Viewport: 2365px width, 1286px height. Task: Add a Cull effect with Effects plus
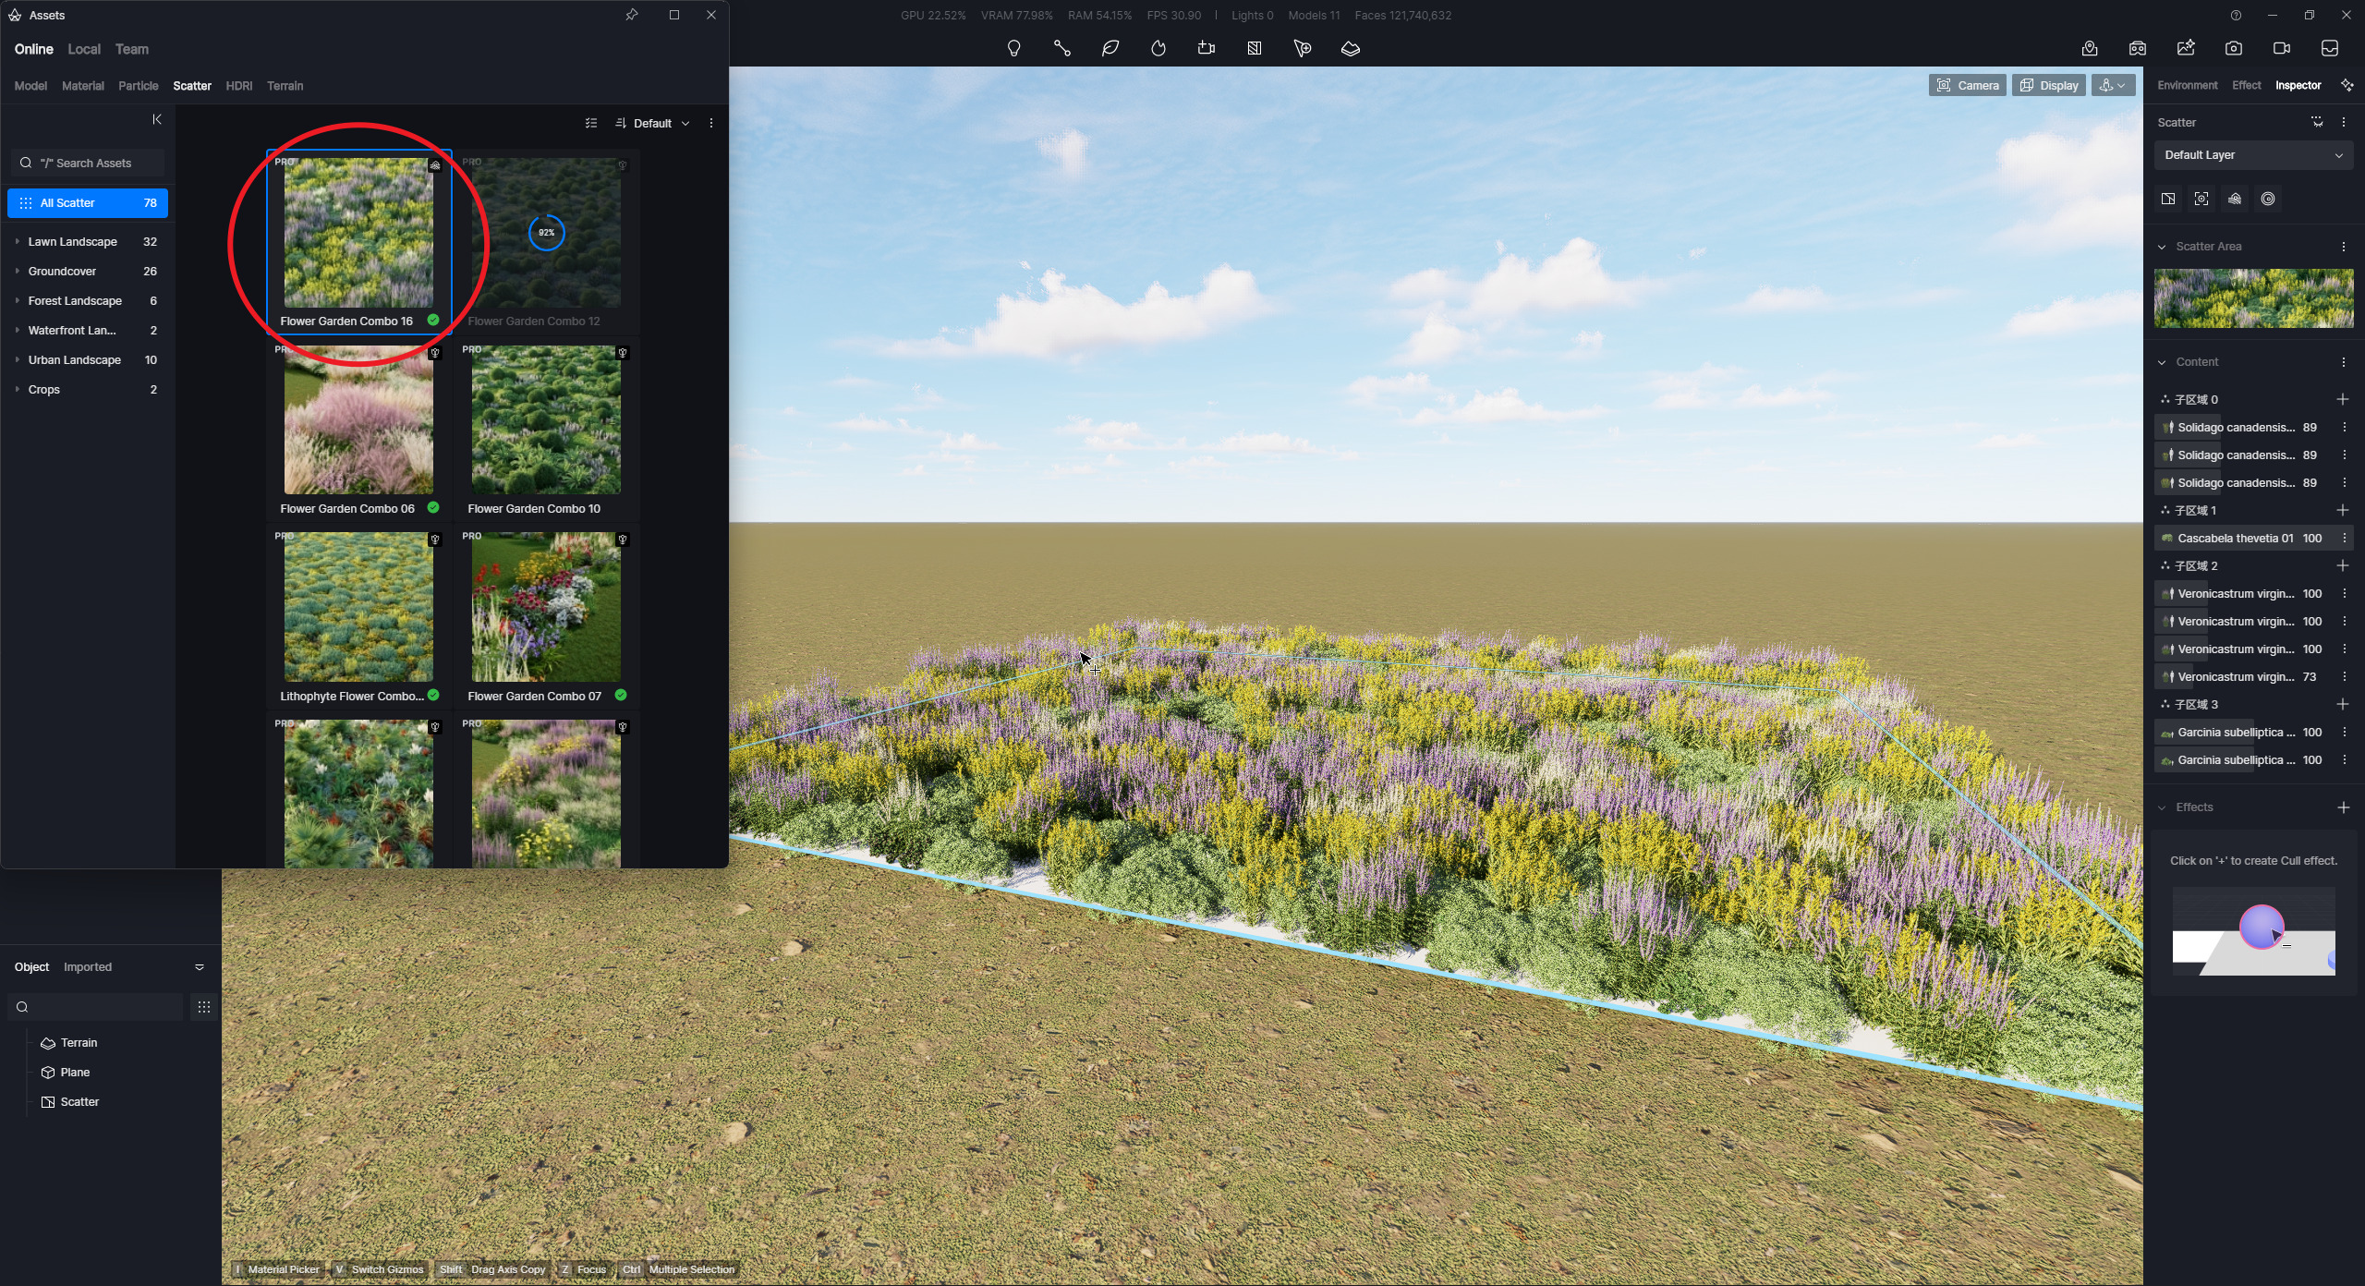click(x=2343, y=807)
